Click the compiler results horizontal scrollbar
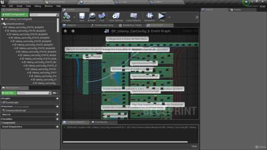The width and height of the screenshot is (267, 150). (x=125, y=142)
